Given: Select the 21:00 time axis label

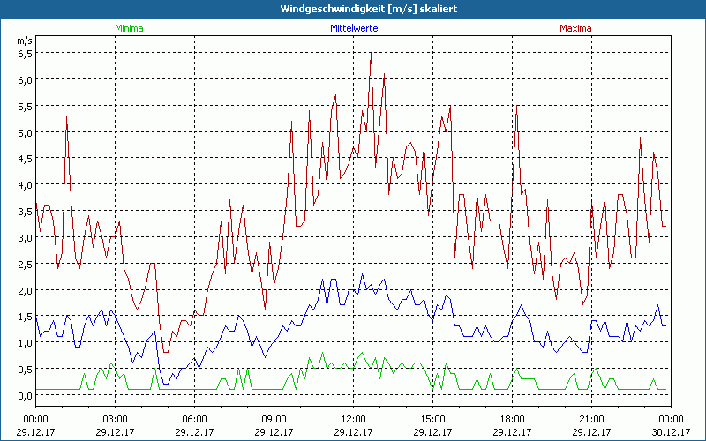Looking at the screenshot, I should [591, 419].
